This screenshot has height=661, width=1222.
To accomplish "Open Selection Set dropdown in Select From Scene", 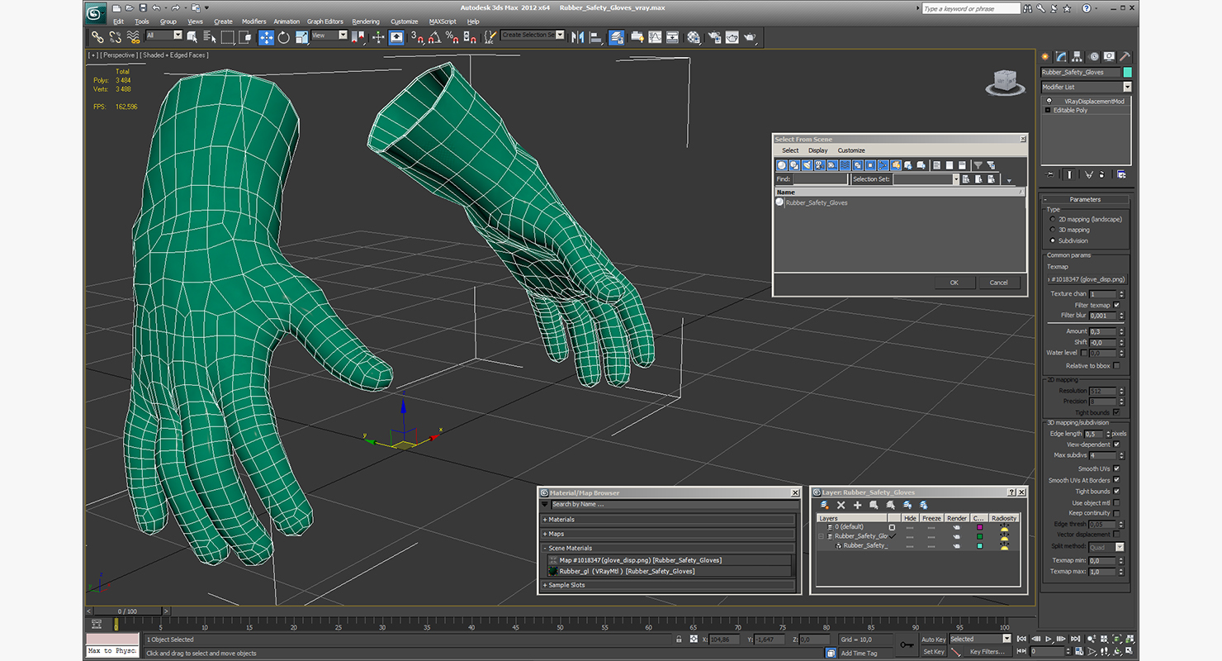I will click(955, 179).
